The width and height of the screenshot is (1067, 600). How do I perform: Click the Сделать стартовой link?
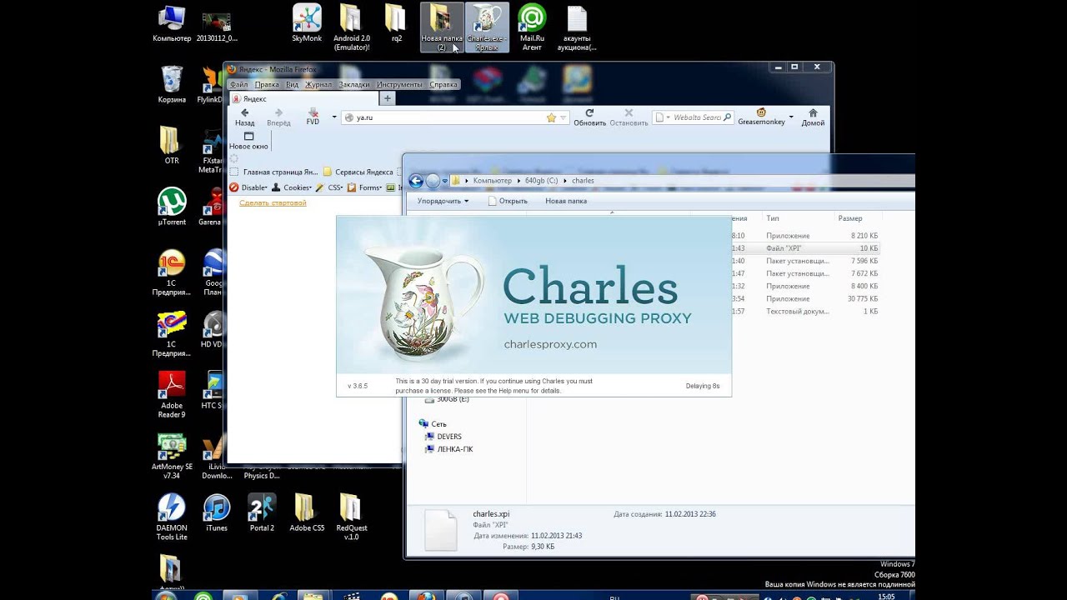(273, 202)
